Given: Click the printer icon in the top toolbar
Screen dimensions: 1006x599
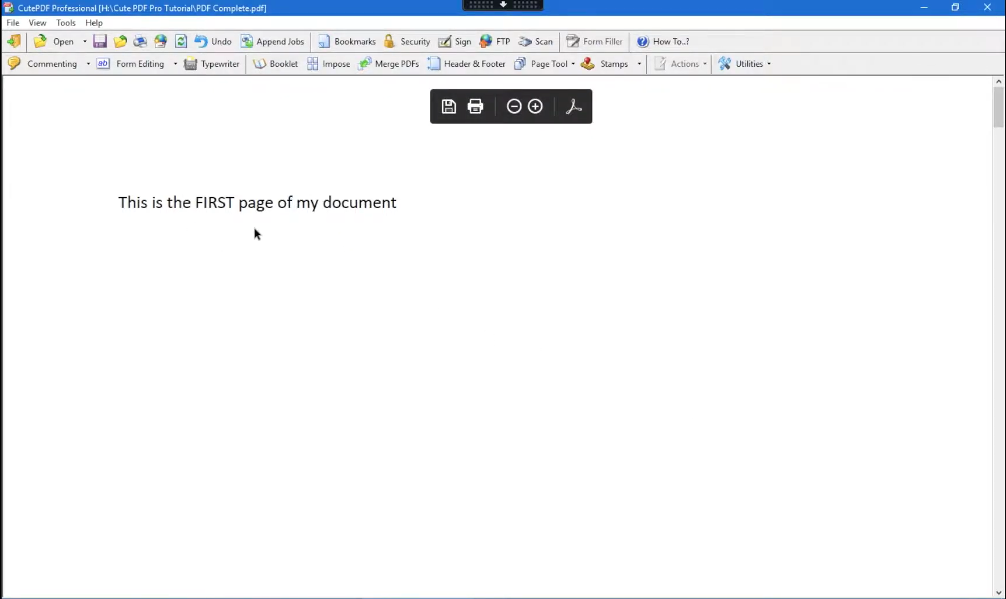Looking at the screenshot, I should tap(140, 41).
